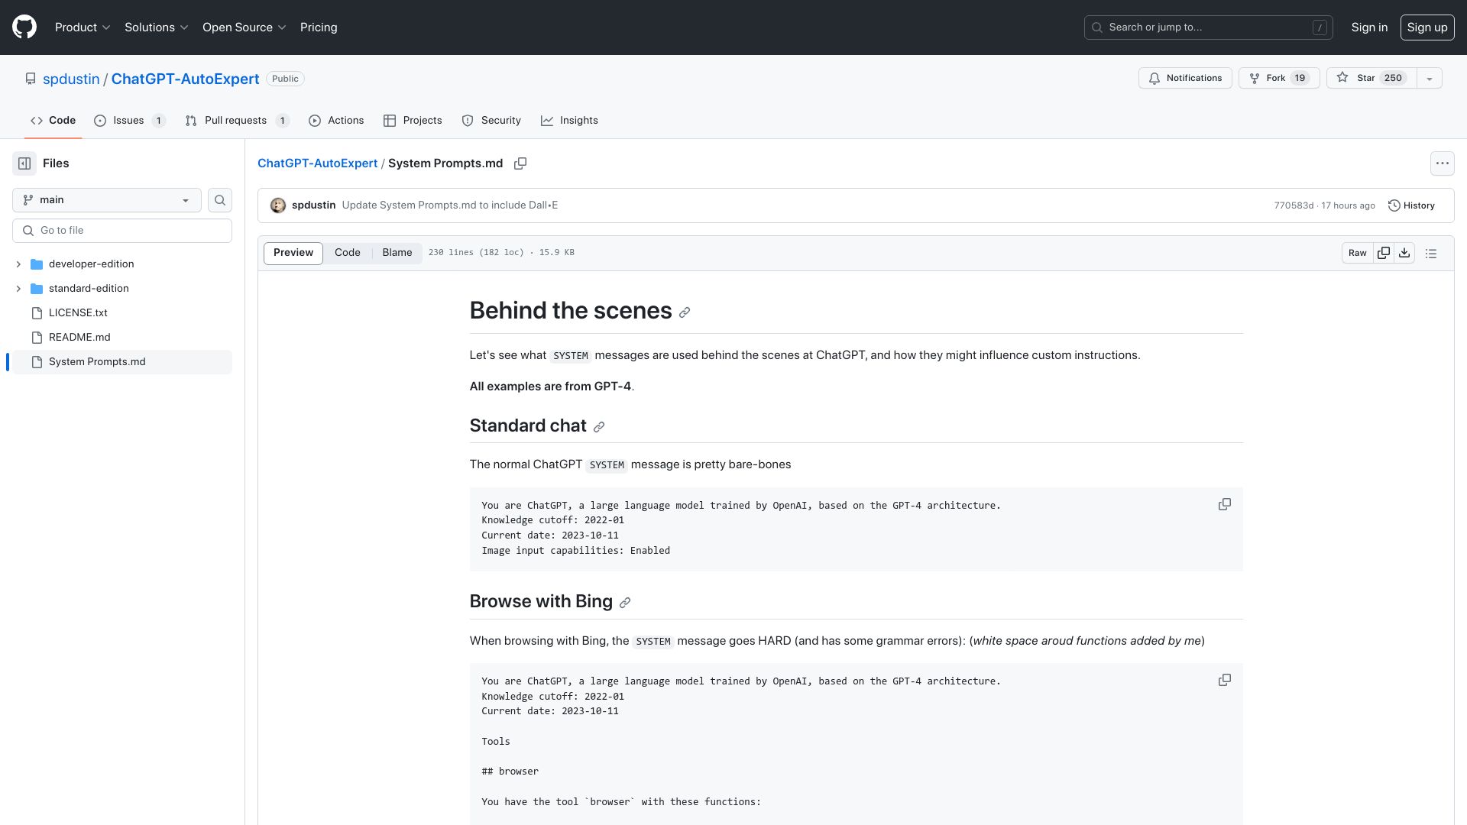The image size is (1467, 825).
Task: Search files with the magnifier button
Action: click(x=220, y=200)
